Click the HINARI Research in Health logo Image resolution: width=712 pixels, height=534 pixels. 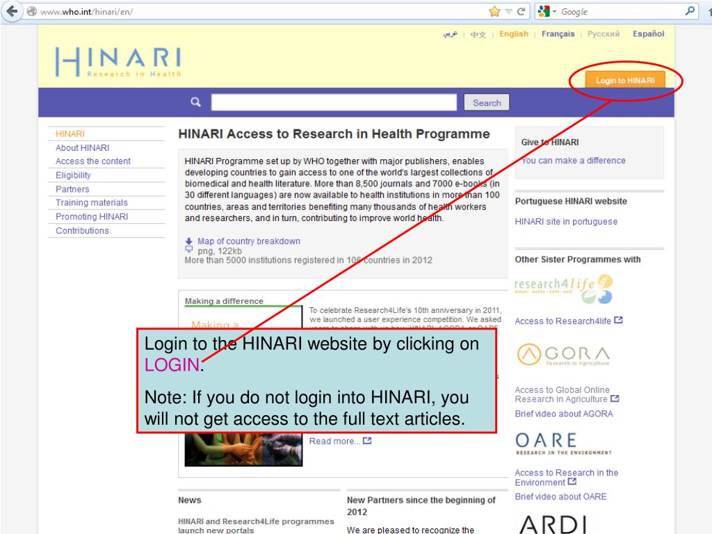(118, 62)
